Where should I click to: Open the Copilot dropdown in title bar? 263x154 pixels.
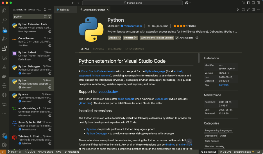click(190, 3)
